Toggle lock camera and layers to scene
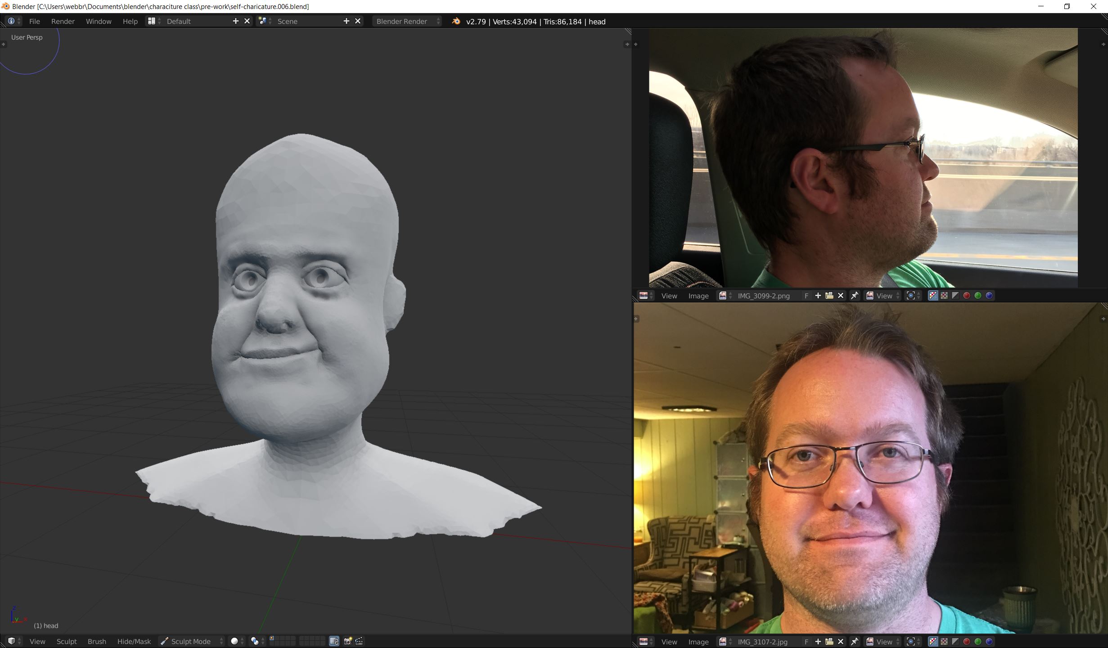 [x=334, y=641]
